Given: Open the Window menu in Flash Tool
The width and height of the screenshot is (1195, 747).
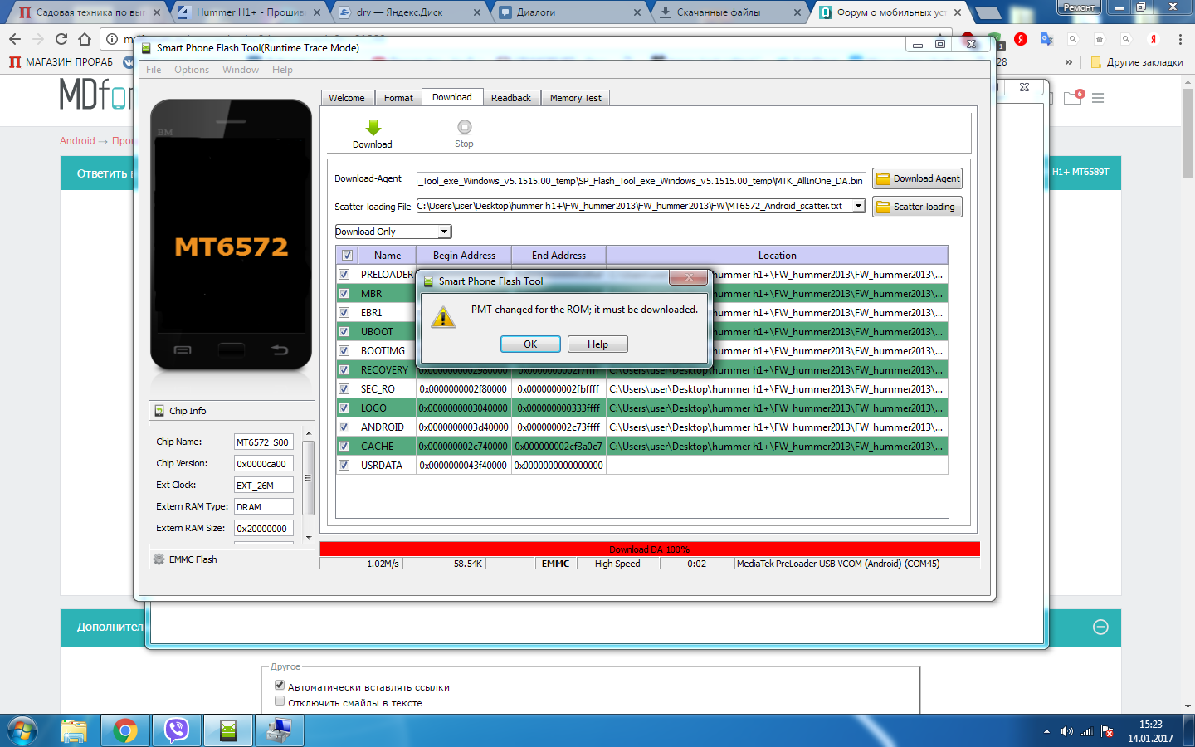Looking at the screenshot, I should point(241,70).
